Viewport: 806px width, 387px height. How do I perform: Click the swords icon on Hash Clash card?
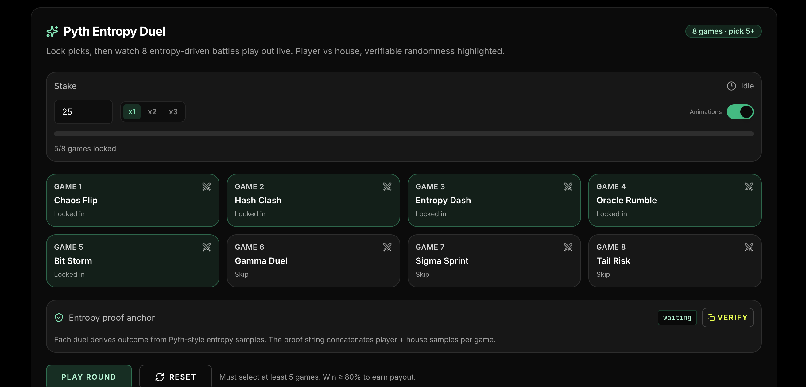[x=387, y=187]
